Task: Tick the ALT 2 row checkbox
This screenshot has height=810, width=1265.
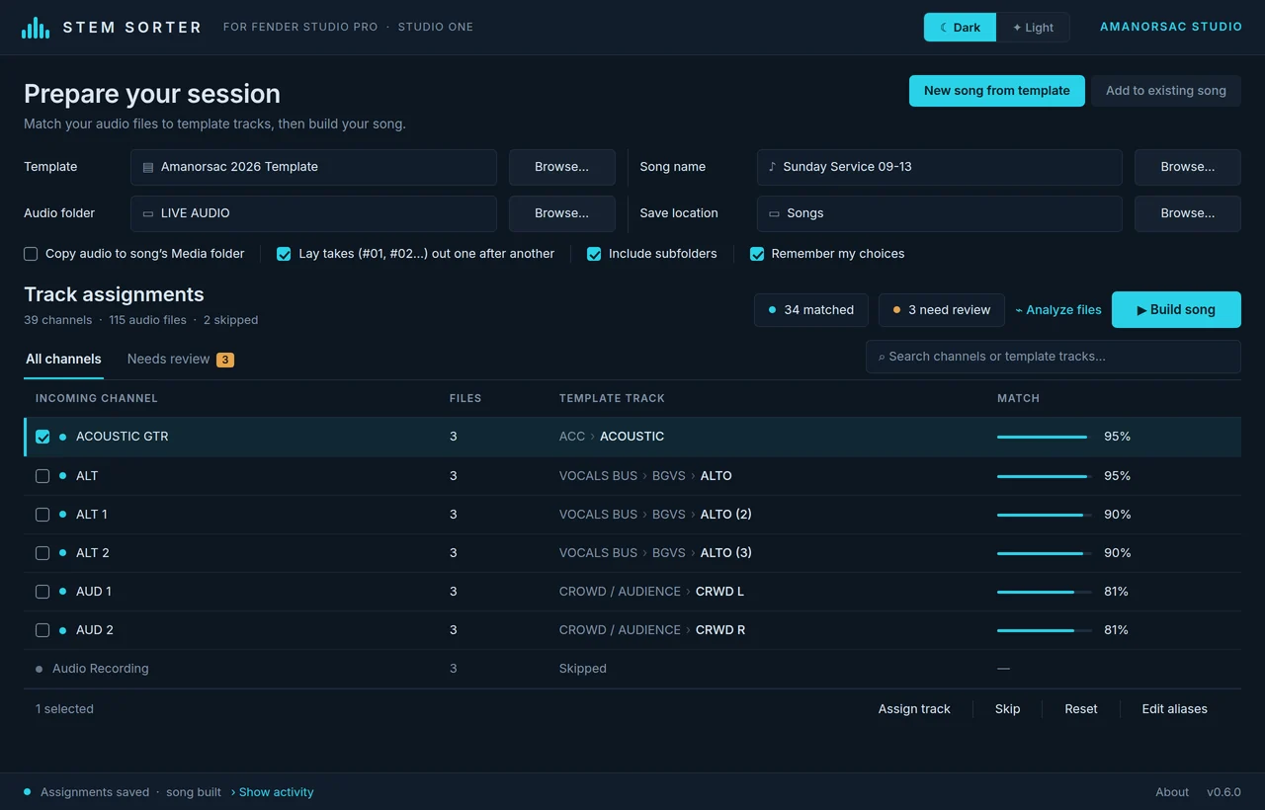Action: (x=42, y=553)
